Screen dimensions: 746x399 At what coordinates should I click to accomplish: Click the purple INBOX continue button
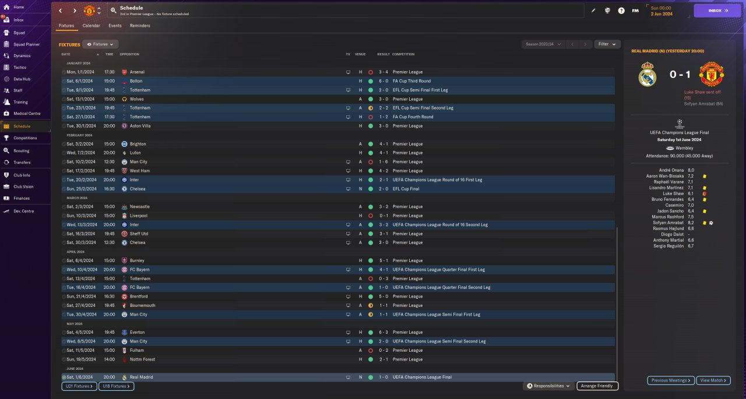coord(717,10)
